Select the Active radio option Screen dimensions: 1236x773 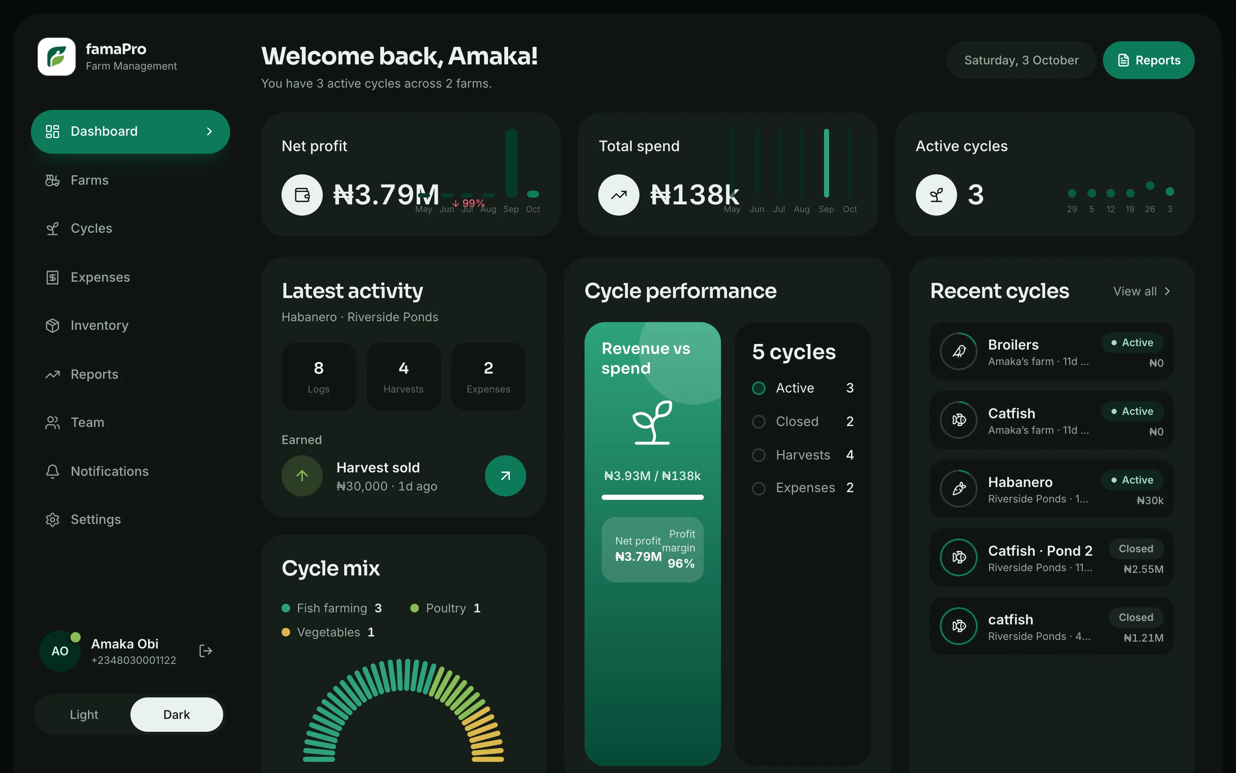pos(759,388)
